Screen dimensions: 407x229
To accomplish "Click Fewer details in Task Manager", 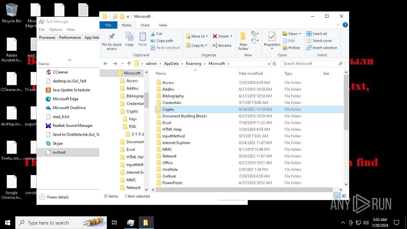I will [x=54, y=197].
